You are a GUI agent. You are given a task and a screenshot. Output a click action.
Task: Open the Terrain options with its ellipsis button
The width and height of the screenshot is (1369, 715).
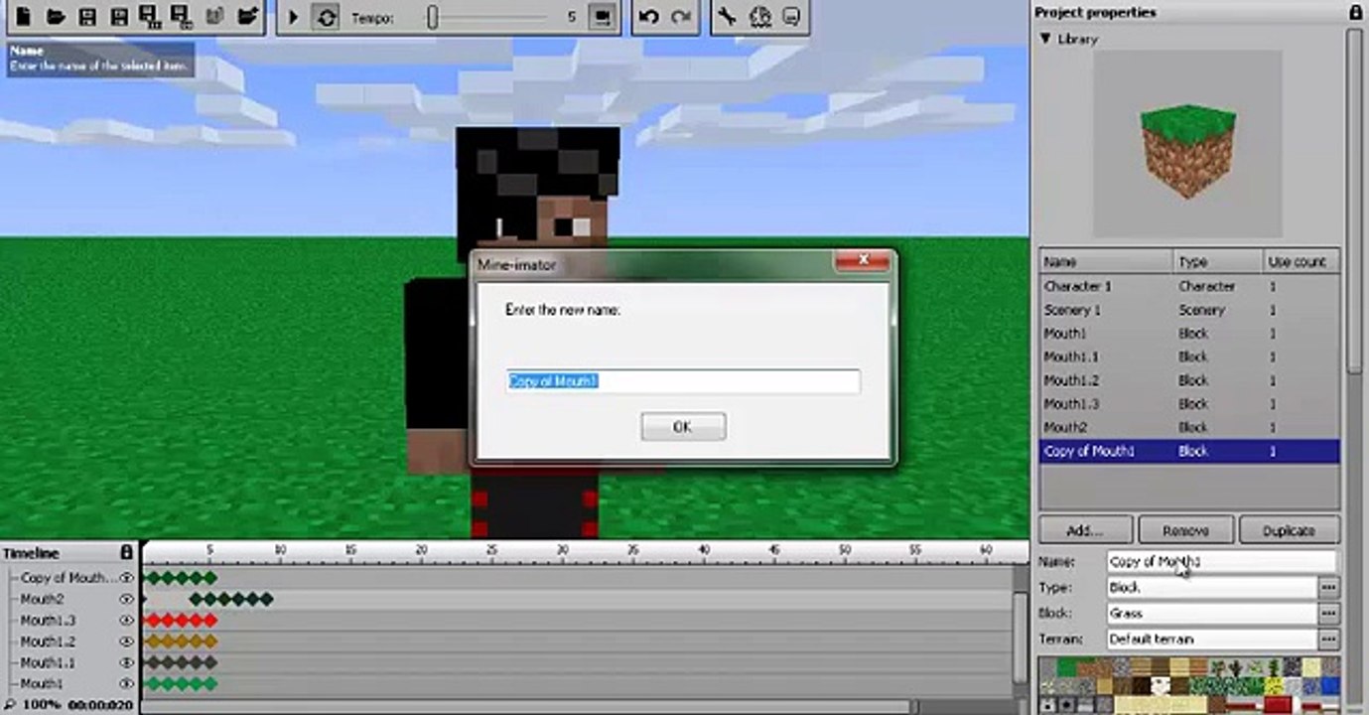(1328, 640)
